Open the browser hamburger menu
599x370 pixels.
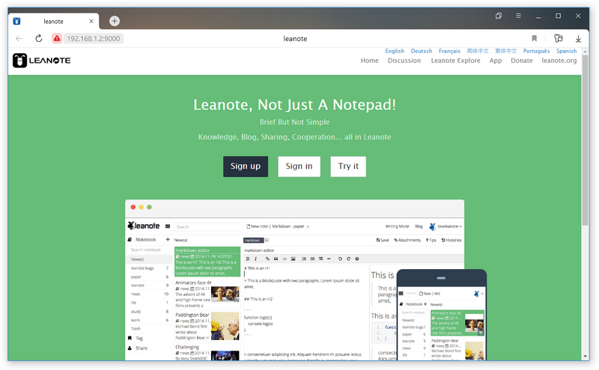[518, 16]
